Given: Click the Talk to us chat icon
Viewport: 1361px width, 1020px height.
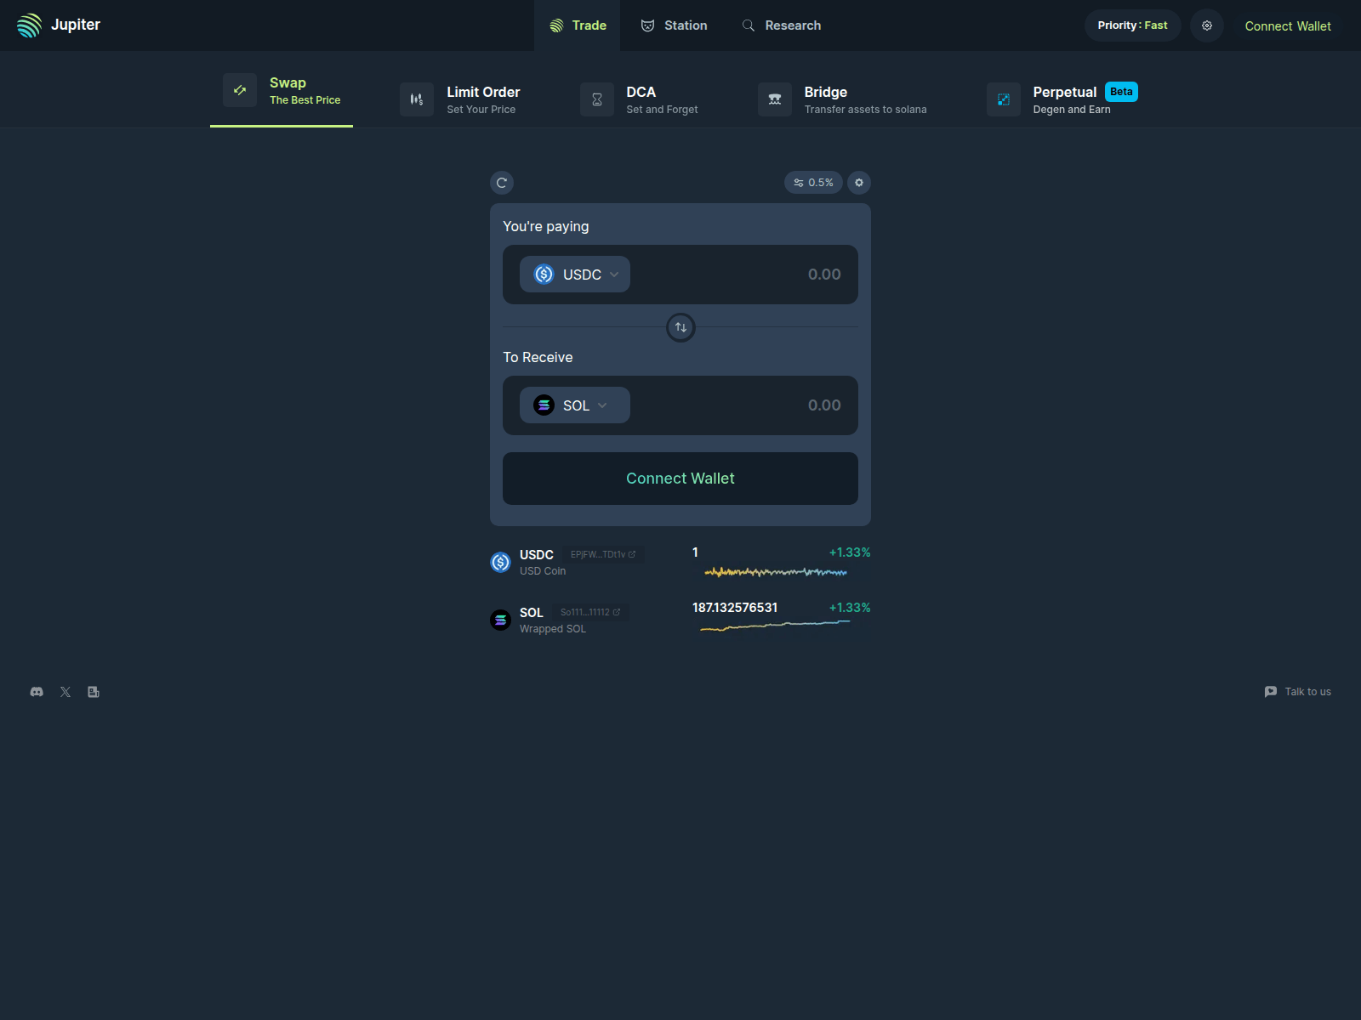Looking at the screenshot, I should (x=1271, y=692).
